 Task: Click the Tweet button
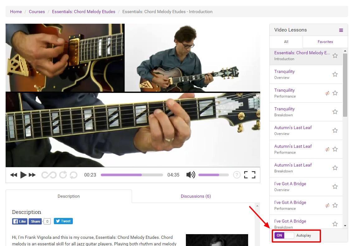63,221
